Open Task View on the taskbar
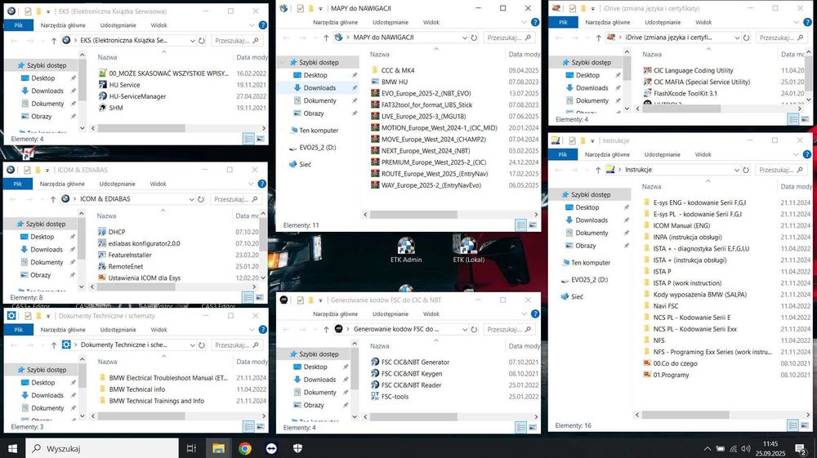 tap(191, 448)
